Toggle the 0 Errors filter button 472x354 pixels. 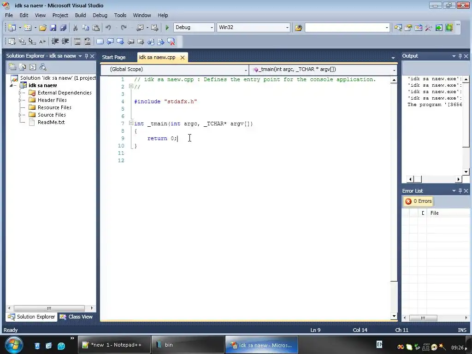(419, 201)
